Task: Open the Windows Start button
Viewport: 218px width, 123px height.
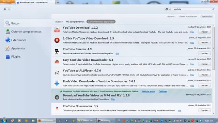Action: coord(4,121)
